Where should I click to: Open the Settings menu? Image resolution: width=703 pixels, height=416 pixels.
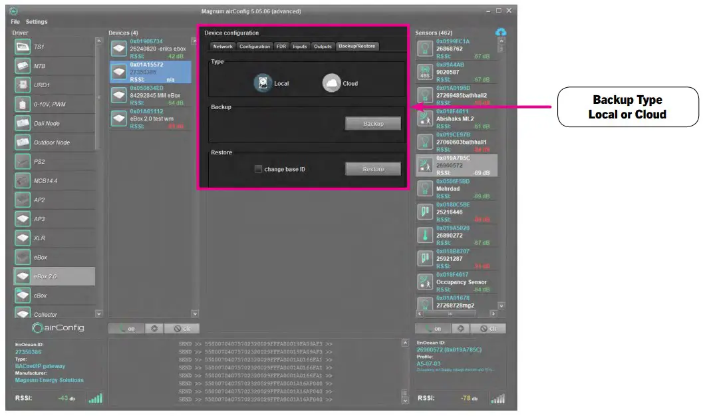click(x=36, y=21)
